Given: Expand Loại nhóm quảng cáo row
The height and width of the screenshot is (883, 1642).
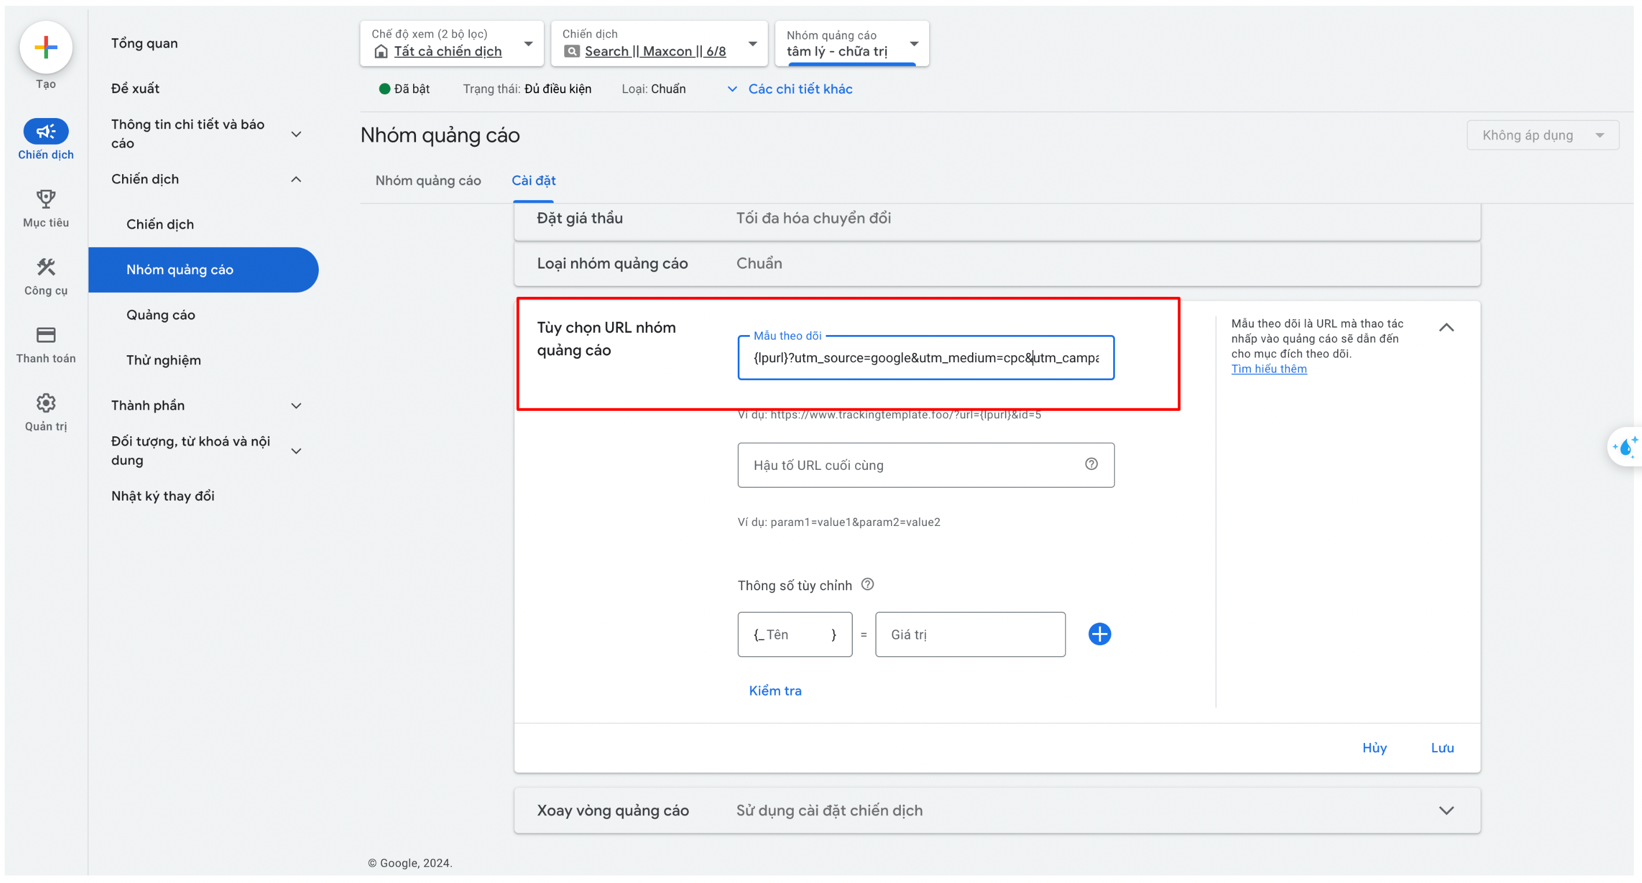Looking at the screenshot, I should [997, 263].
